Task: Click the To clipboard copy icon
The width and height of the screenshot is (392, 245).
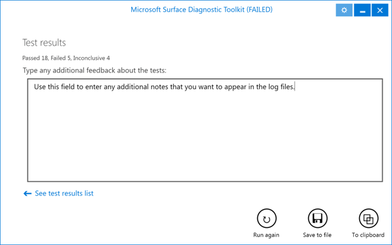Action: [368, 218]
